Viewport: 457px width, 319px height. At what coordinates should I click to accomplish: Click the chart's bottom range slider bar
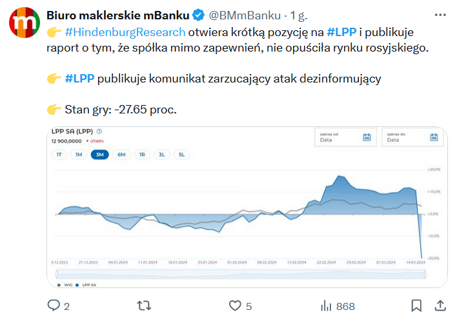pos(236,274)
